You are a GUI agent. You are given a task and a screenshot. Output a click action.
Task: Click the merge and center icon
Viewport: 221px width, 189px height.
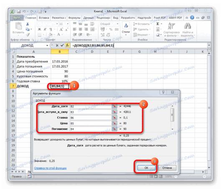click(x=92, y=29)
